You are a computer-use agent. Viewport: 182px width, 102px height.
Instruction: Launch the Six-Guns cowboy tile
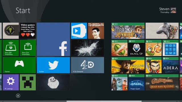128,65
